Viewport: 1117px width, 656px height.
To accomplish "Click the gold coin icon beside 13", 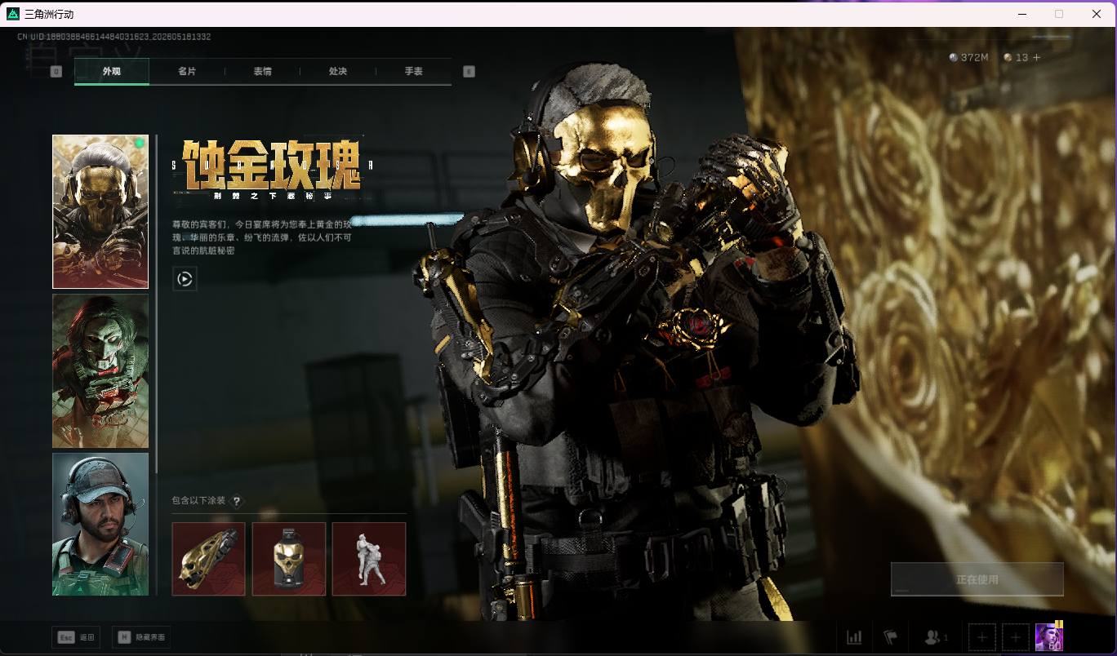I will pyautogui.click(x=1008, y=58).
